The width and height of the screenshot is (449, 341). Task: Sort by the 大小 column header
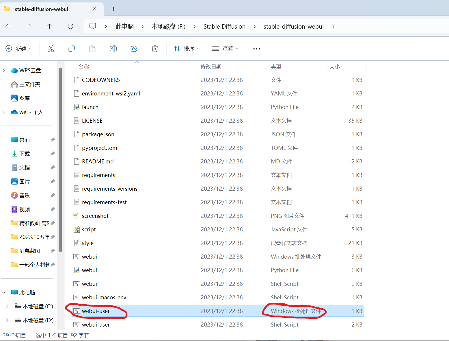click(335, 67)
